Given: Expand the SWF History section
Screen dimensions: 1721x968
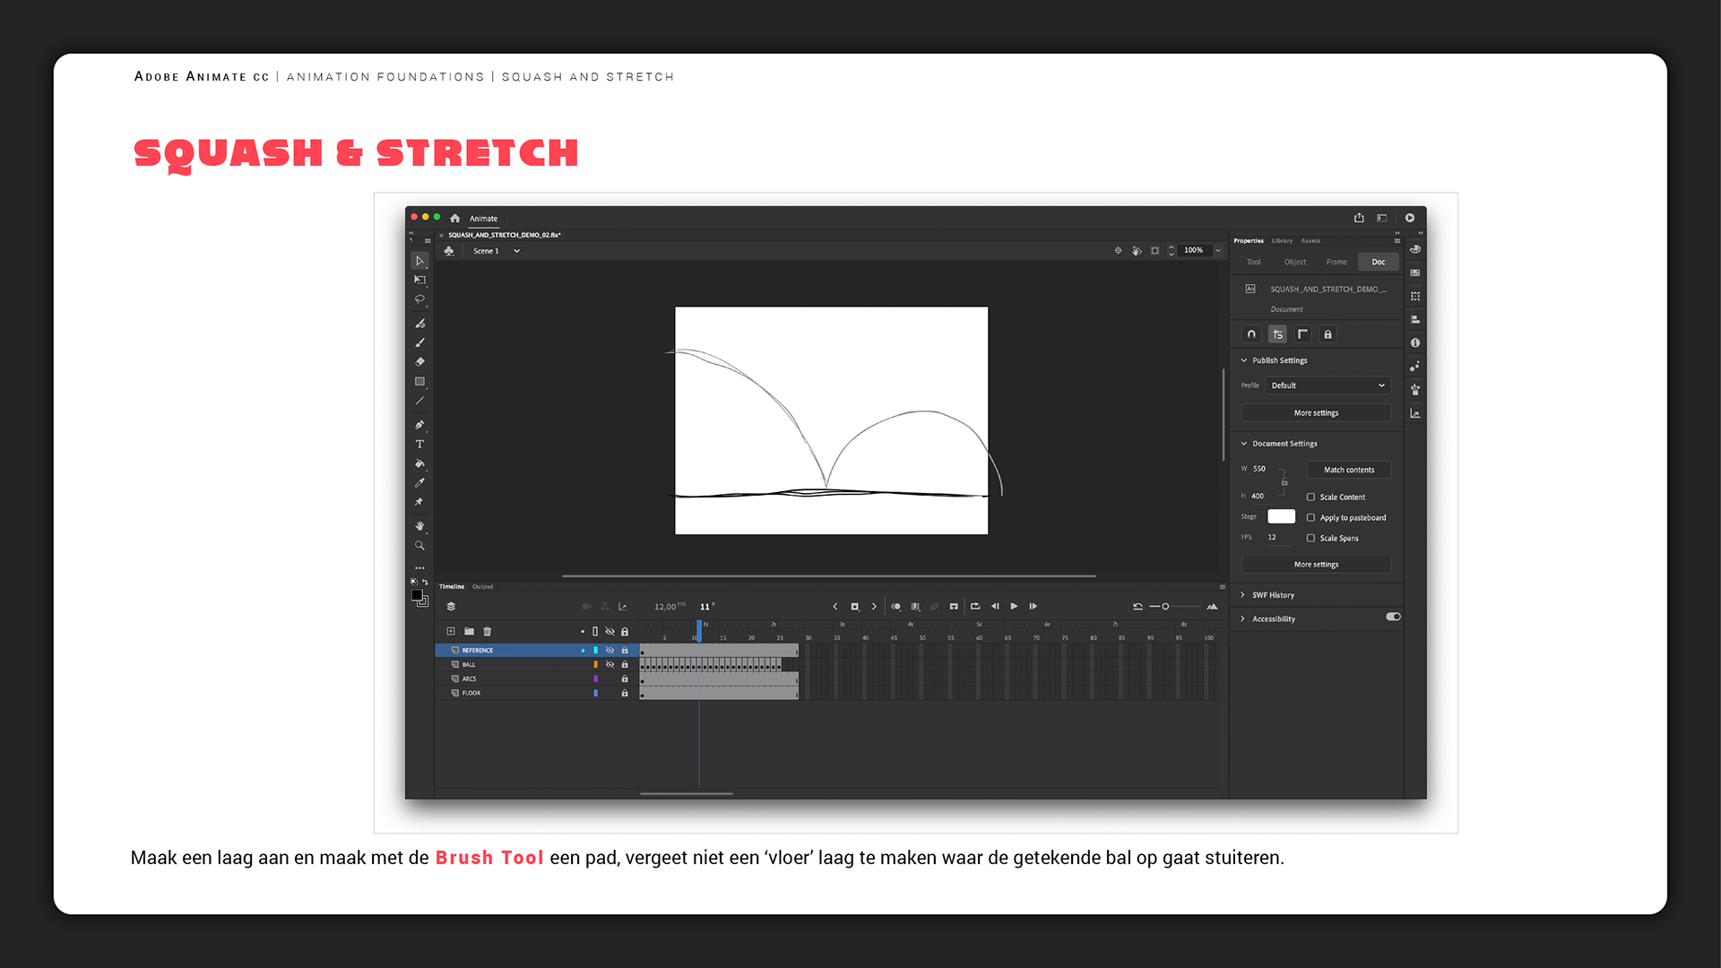Looking at the screenshot, I should pyautogui.click(x=1272, y=595).
